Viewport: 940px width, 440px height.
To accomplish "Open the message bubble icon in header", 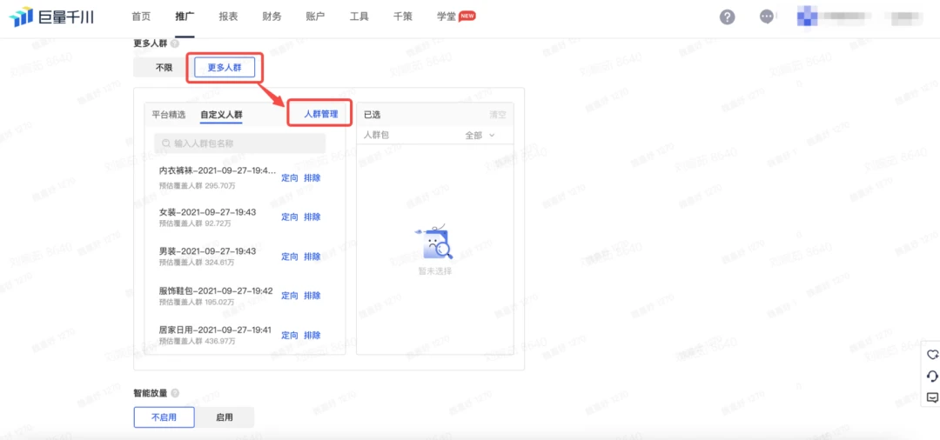I will 767,17.
